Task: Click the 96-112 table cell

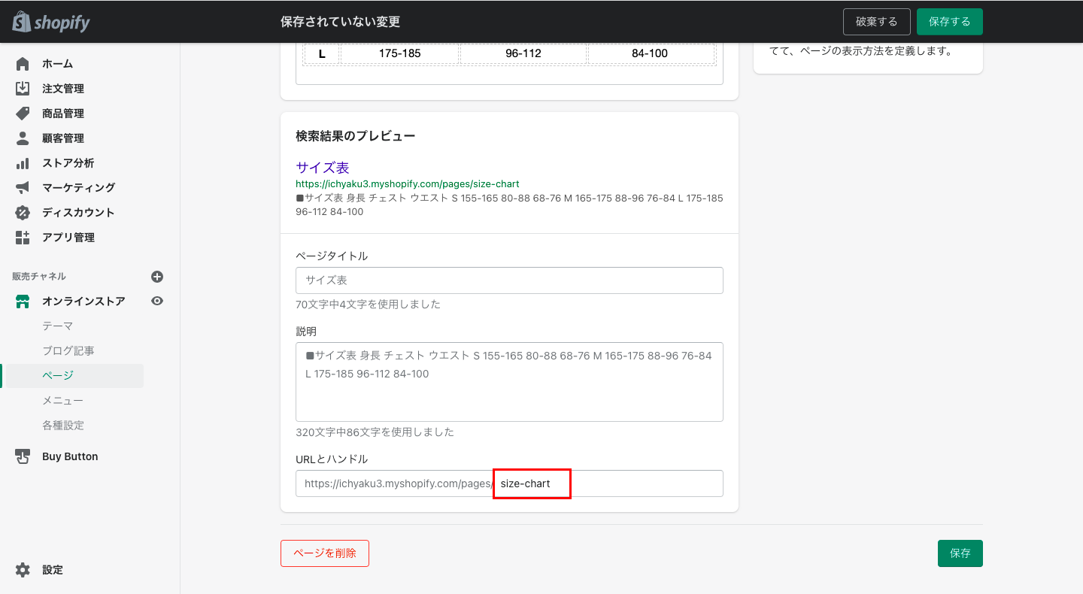Action: pyautogui.click(x=523, y=53)
